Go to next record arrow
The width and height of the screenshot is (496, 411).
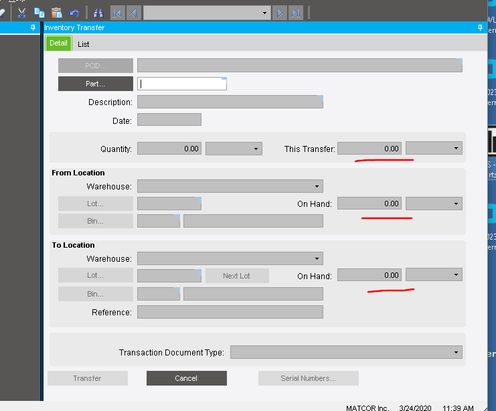(280, 13)
